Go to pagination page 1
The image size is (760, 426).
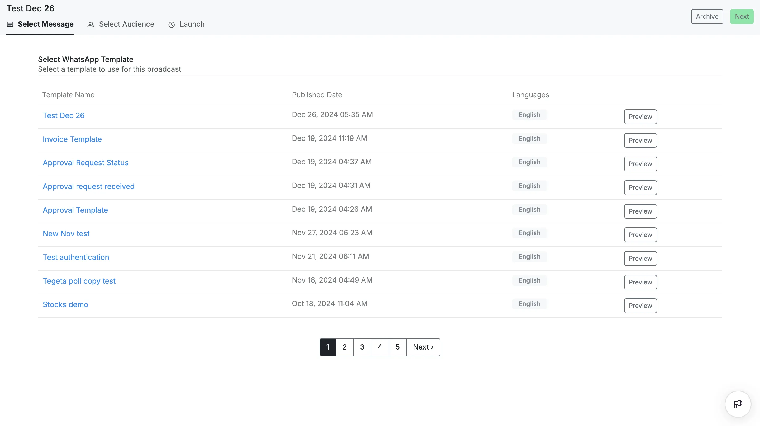(x=328, y=347)
